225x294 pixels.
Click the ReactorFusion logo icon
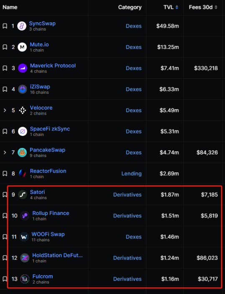coord(23,174)
